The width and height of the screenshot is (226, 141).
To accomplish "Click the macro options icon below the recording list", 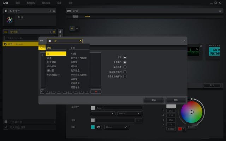I will 42,91.
